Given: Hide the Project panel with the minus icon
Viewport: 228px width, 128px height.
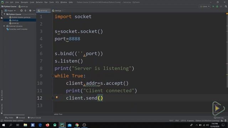Looking at the screenshot, I should [x=34, y=11].
